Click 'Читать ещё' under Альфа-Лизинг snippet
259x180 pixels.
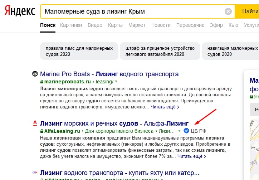(x=192, y=156)
